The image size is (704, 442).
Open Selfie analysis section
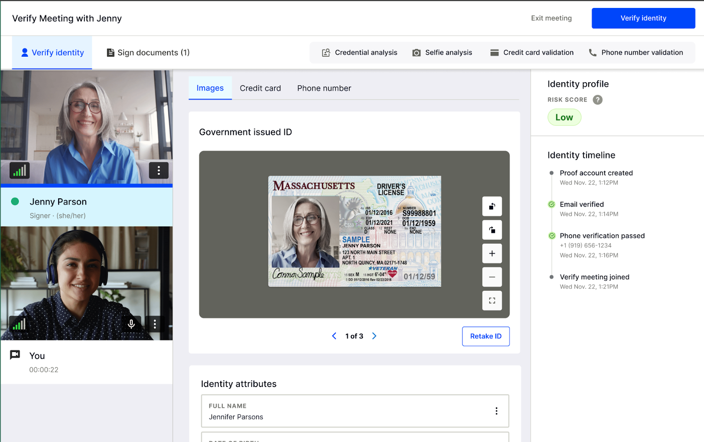point(442,53)
